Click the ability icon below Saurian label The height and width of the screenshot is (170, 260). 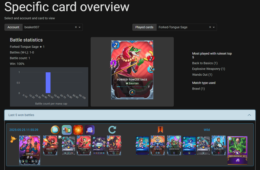point(132,92)
